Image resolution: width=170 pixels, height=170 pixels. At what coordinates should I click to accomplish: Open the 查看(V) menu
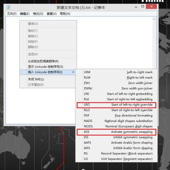click(x=52, y=14)
